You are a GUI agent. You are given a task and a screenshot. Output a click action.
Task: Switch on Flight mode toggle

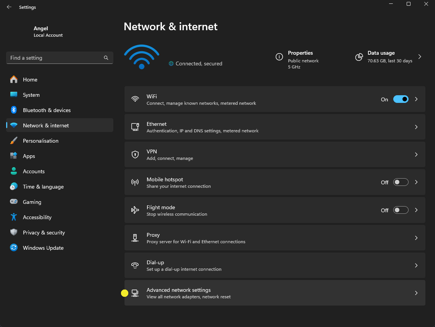pyautogui.click(x=401, y=210)
